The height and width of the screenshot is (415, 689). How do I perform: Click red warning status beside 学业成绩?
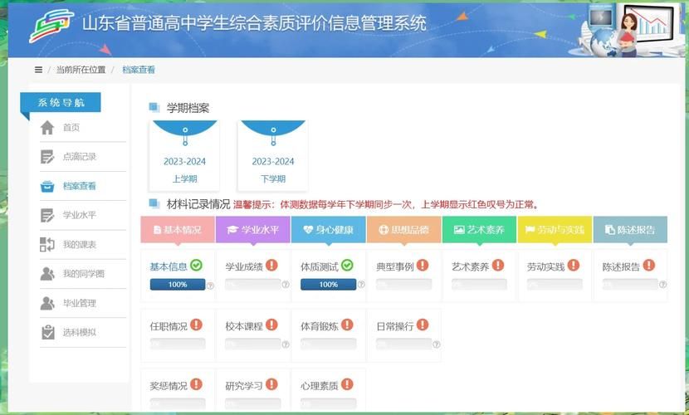(271, 266)
